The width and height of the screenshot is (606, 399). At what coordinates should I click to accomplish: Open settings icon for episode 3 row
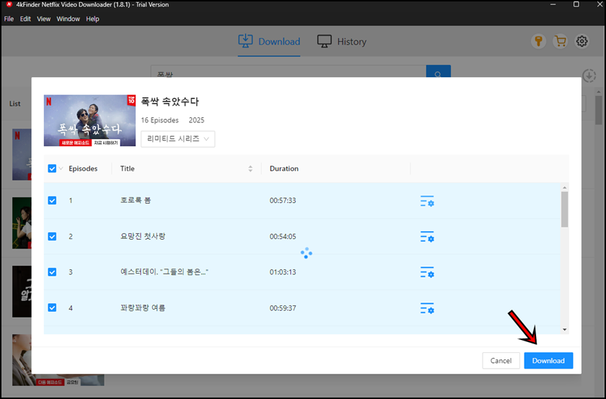pos(427,272)
